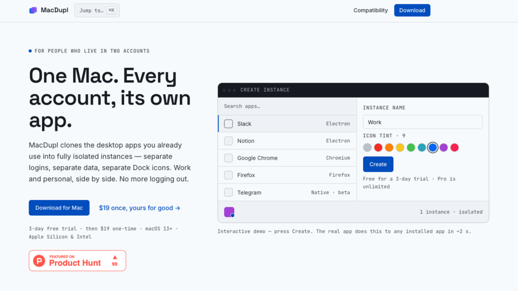Pick the orange icon tint
Screen dimensions: 518x291
pyautogui.click(x=389, y=148)
